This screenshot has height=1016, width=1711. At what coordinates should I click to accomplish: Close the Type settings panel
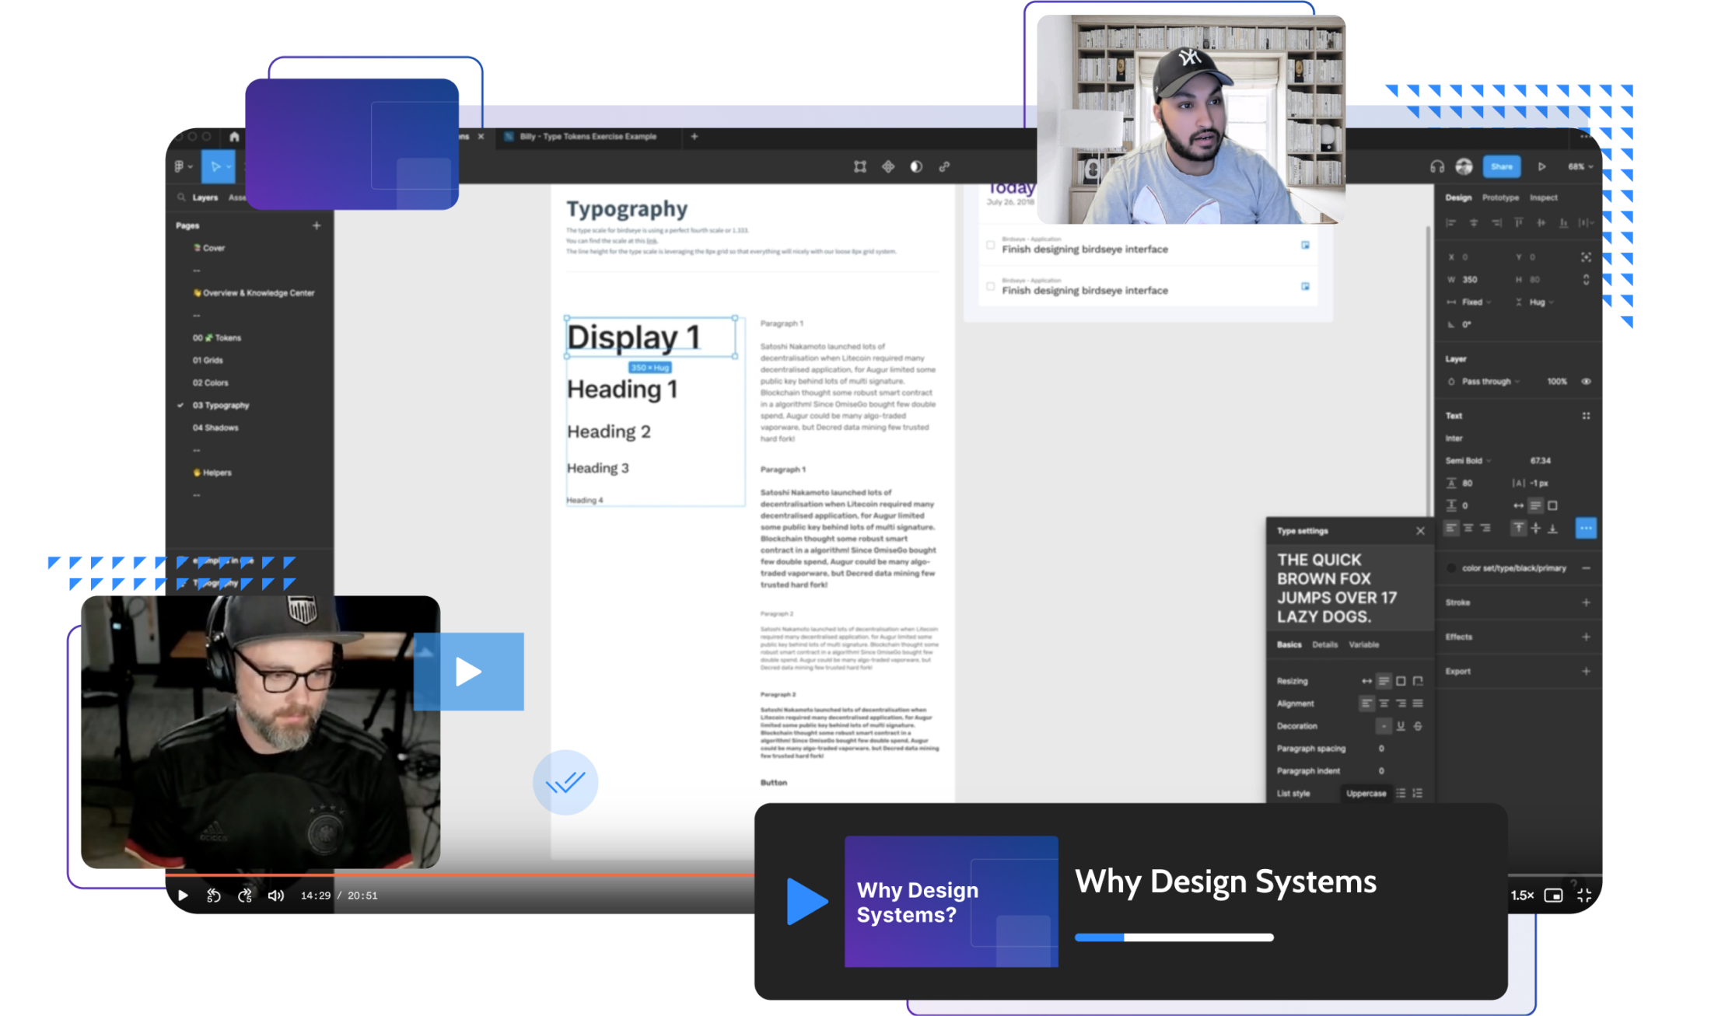point(1420,531)
